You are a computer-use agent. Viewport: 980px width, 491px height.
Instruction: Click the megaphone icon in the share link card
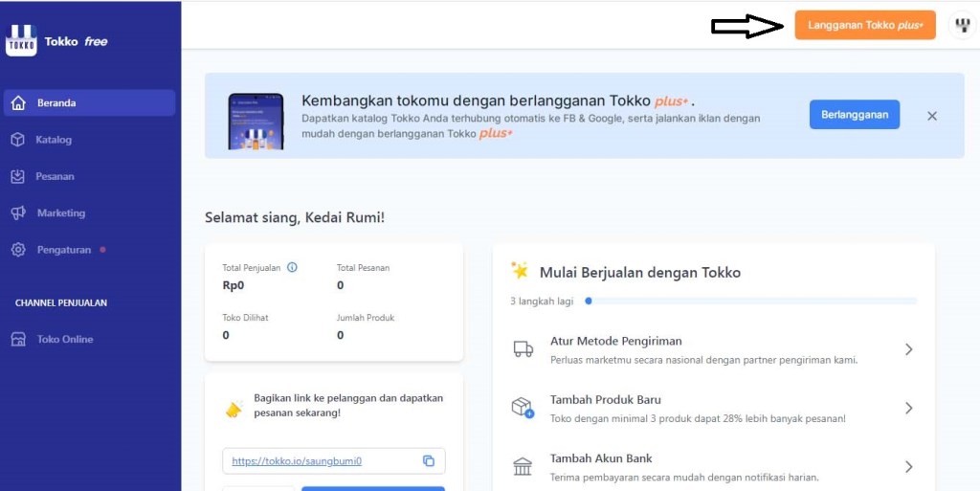pos(234,409)
